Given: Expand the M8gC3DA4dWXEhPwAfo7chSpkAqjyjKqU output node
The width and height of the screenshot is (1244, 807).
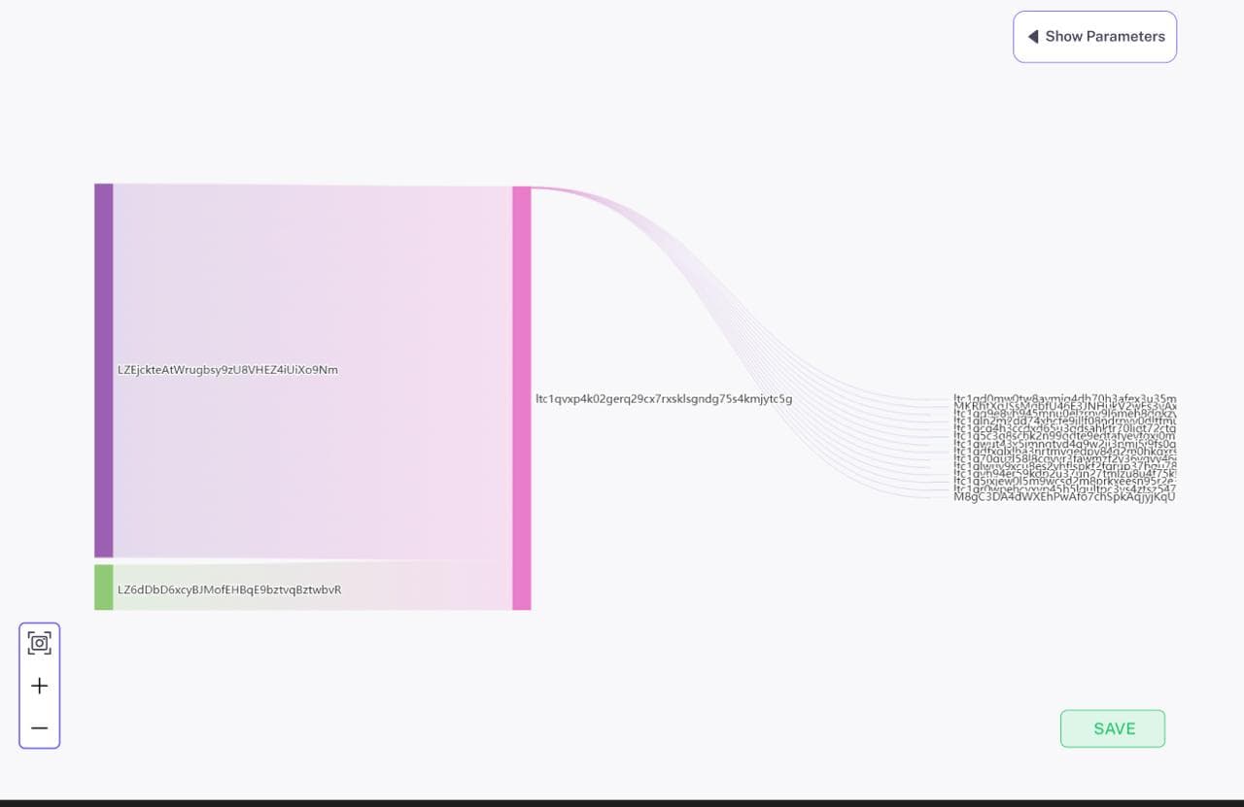Looking at the screenshot, I should point(1066,495).
